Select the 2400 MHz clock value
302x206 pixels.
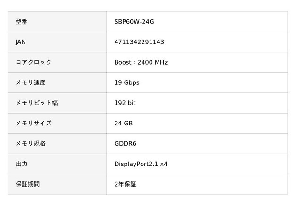(x=152, y=62)
